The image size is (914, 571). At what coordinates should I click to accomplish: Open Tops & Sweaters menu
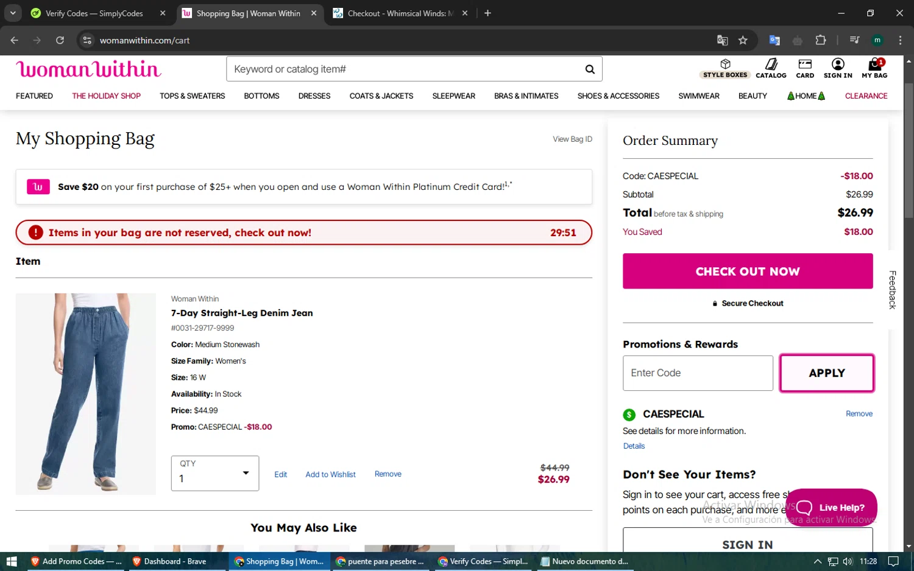[x=192, y=96]
